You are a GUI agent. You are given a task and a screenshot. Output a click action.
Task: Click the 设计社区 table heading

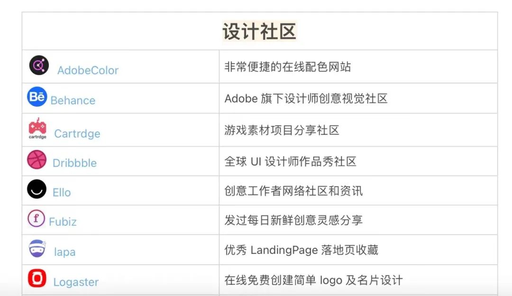point(260,31)
